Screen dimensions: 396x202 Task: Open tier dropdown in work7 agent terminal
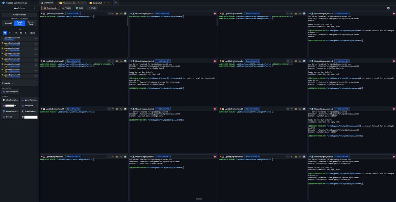click(111, 156)
